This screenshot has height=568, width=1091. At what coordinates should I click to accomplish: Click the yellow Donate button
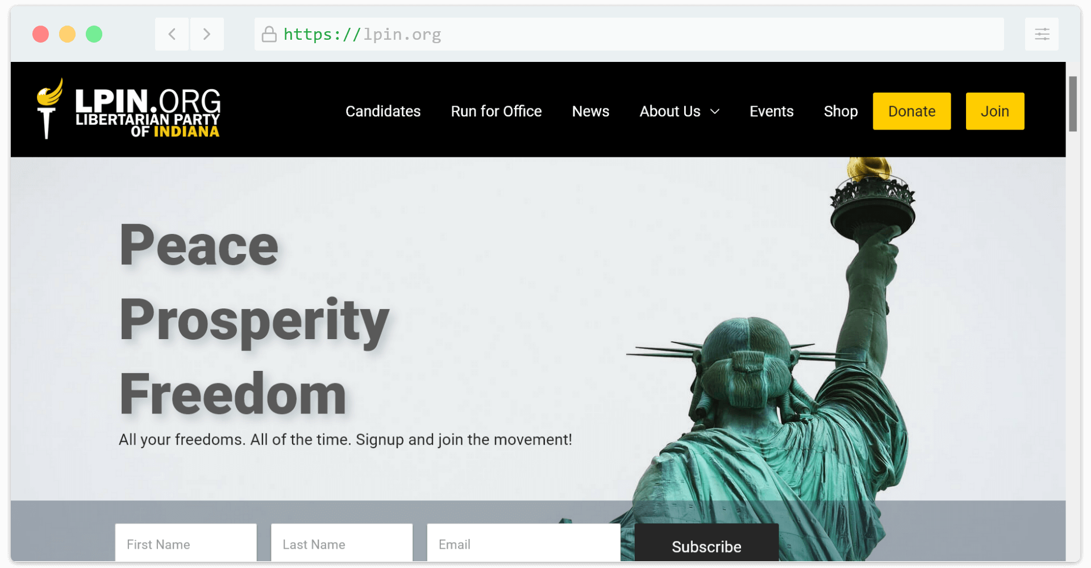point(911,111)
